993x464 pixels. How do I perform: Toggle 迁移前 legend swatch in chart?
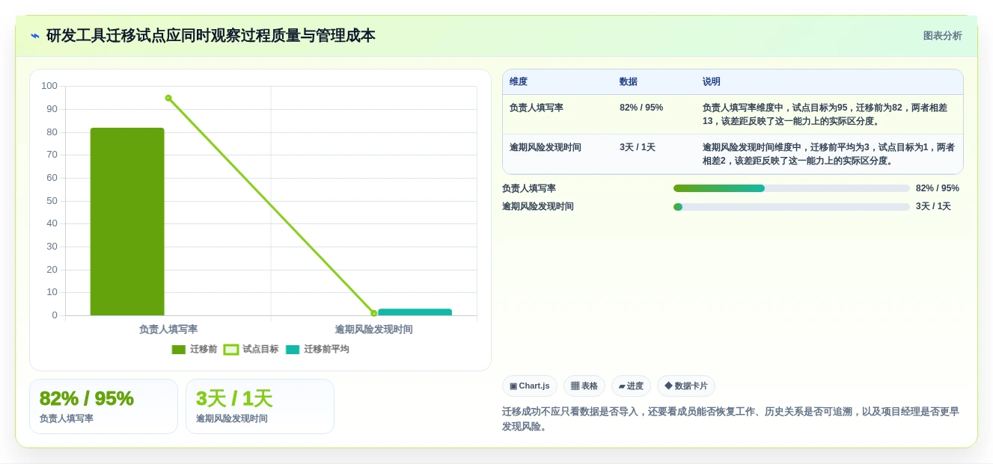click(178, 350)
